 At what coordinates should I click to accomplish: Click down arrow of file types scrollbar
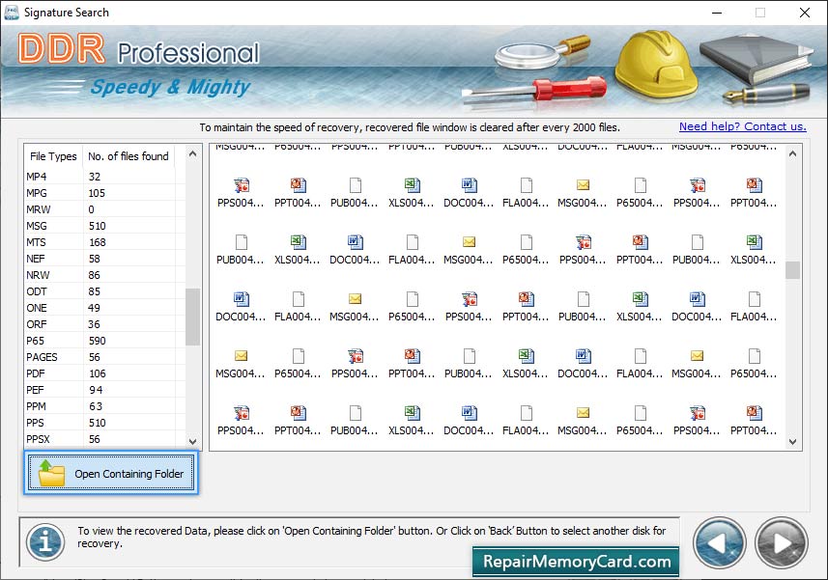click(192, 441)
